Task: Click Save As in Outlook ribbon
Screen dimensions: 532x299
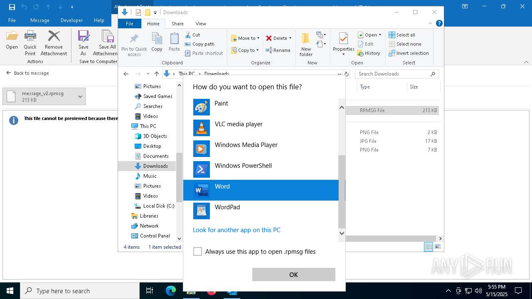Action: click(x=84, y=43)
